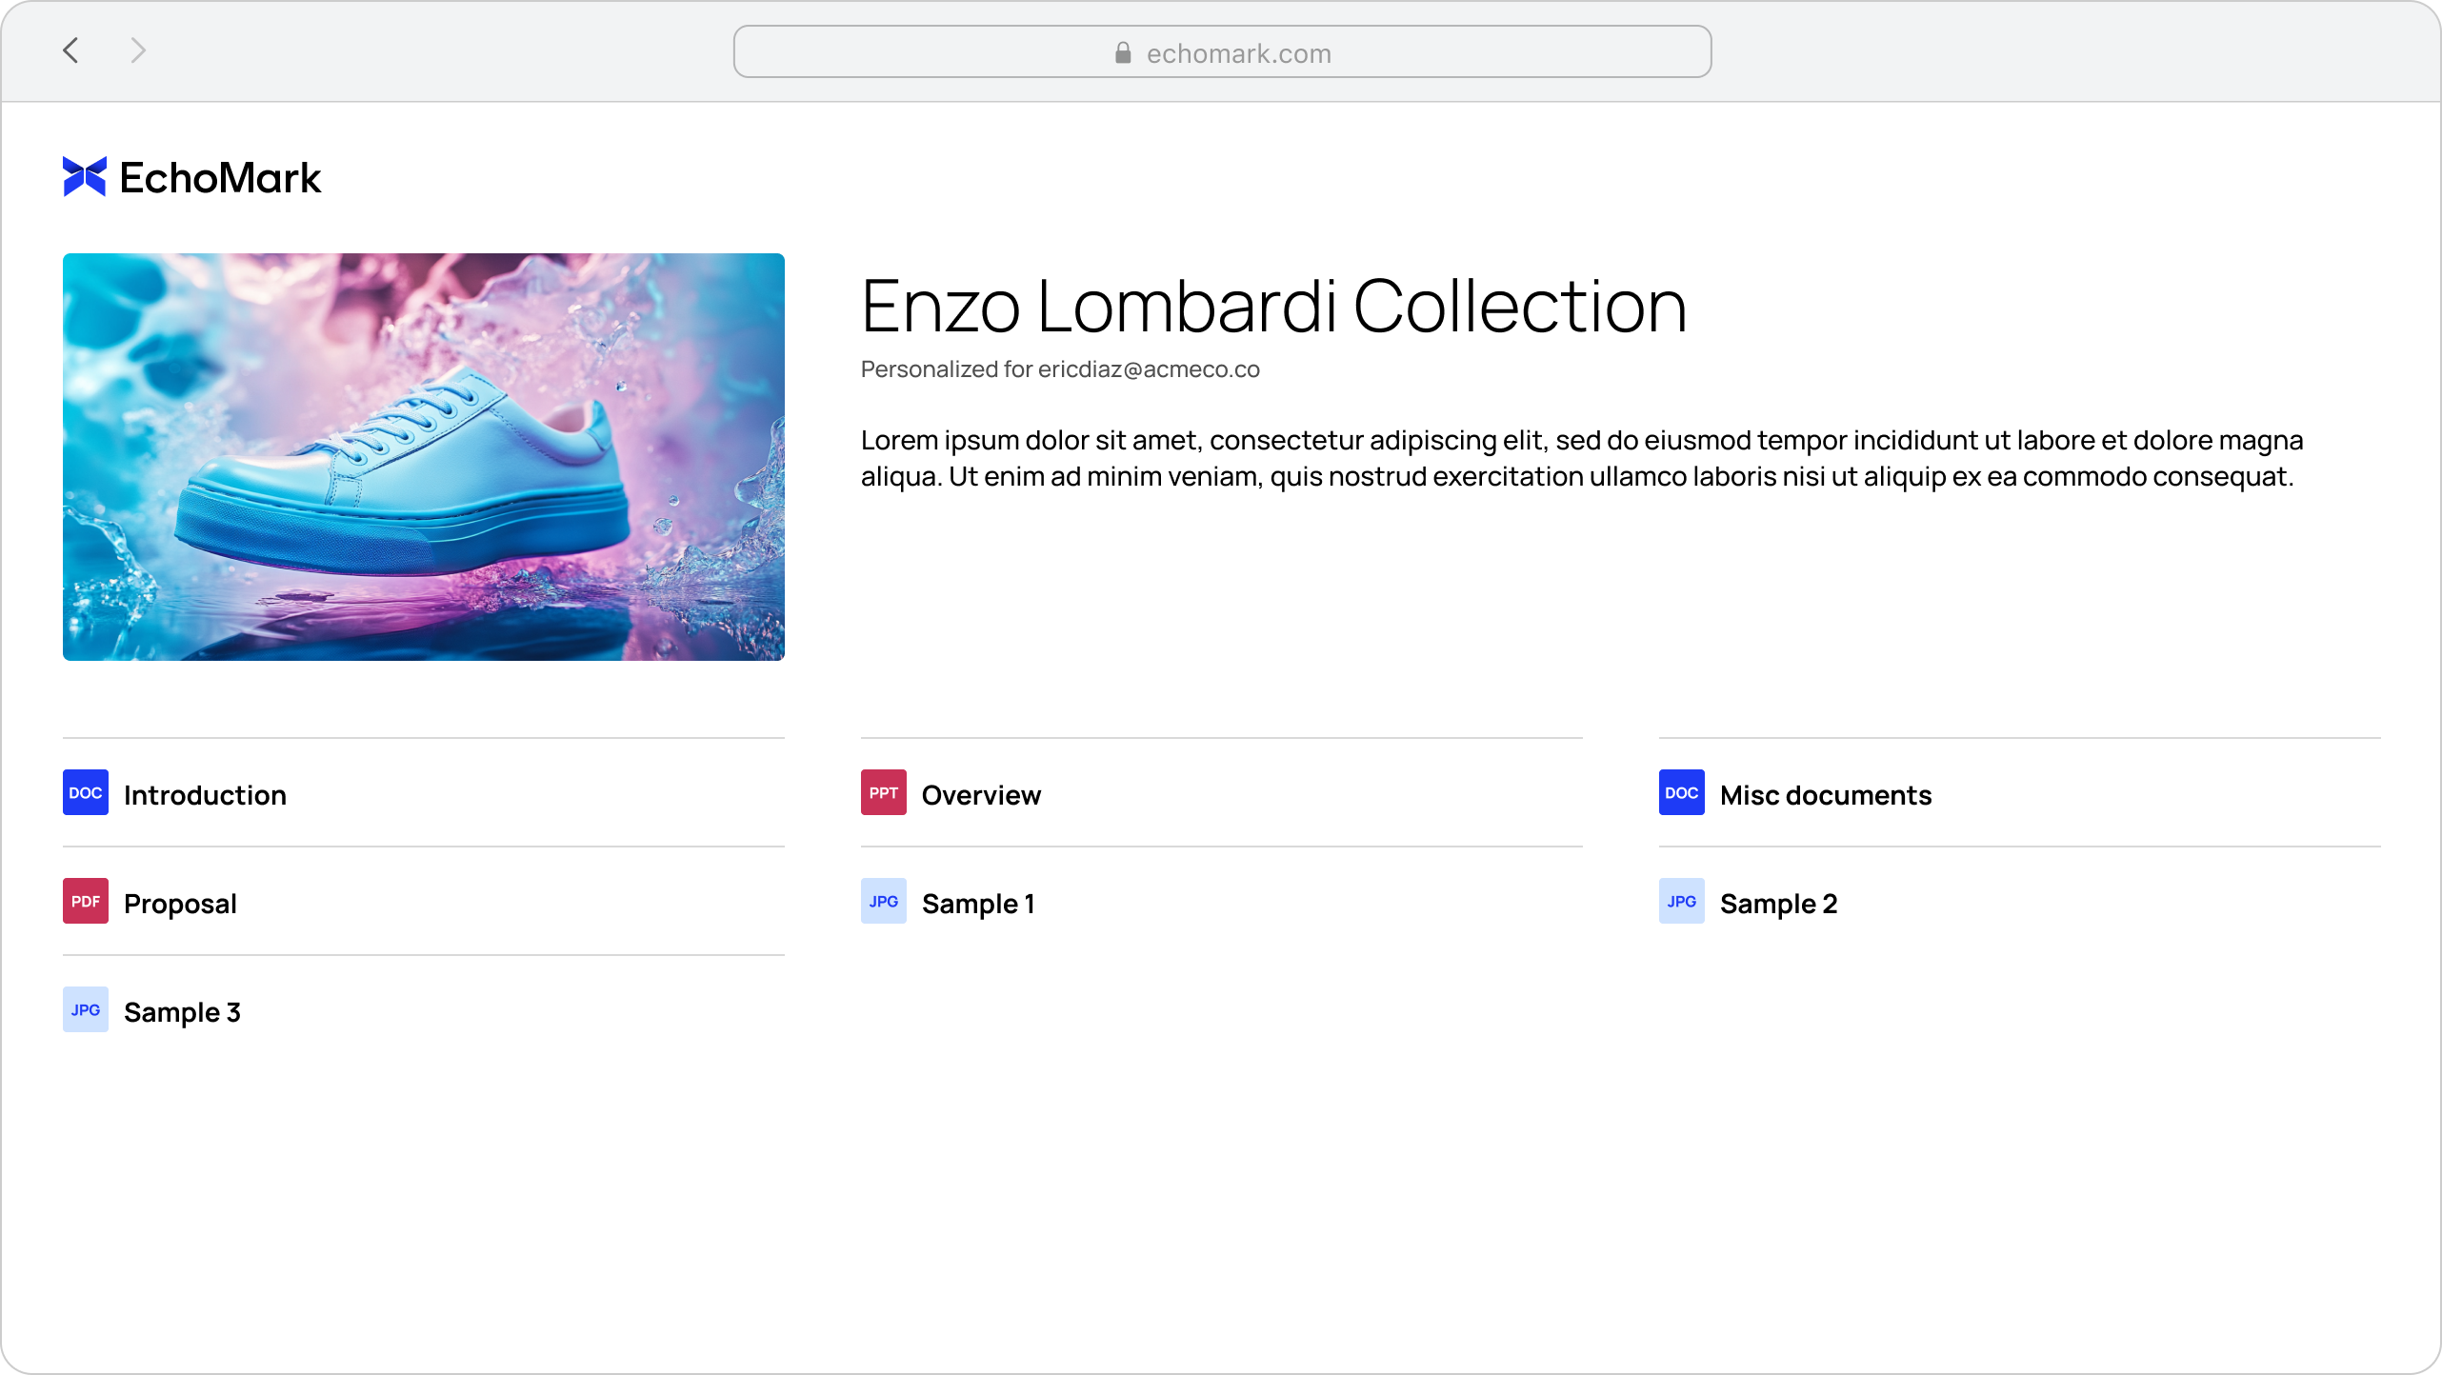The height and width of the screenshot is (1375, 2442).
Task: Click the JPG icon beside Sample 3
Action: pyautogui.click(x=86, y=1009)
